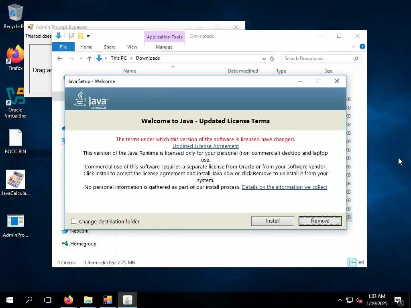Open Firefox from the taskbar

click(69, 300)
